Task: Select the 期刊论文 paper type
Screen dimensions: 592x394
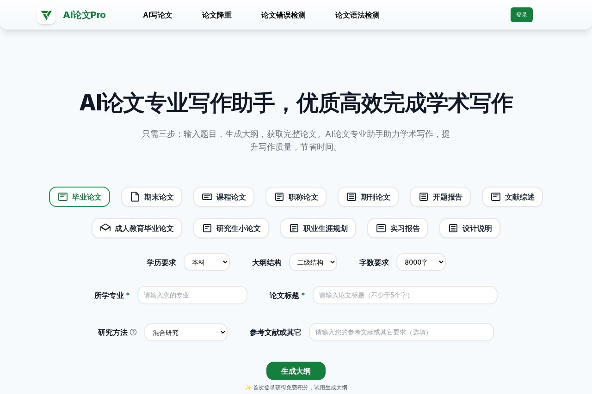Action: [x=368, y=197]
